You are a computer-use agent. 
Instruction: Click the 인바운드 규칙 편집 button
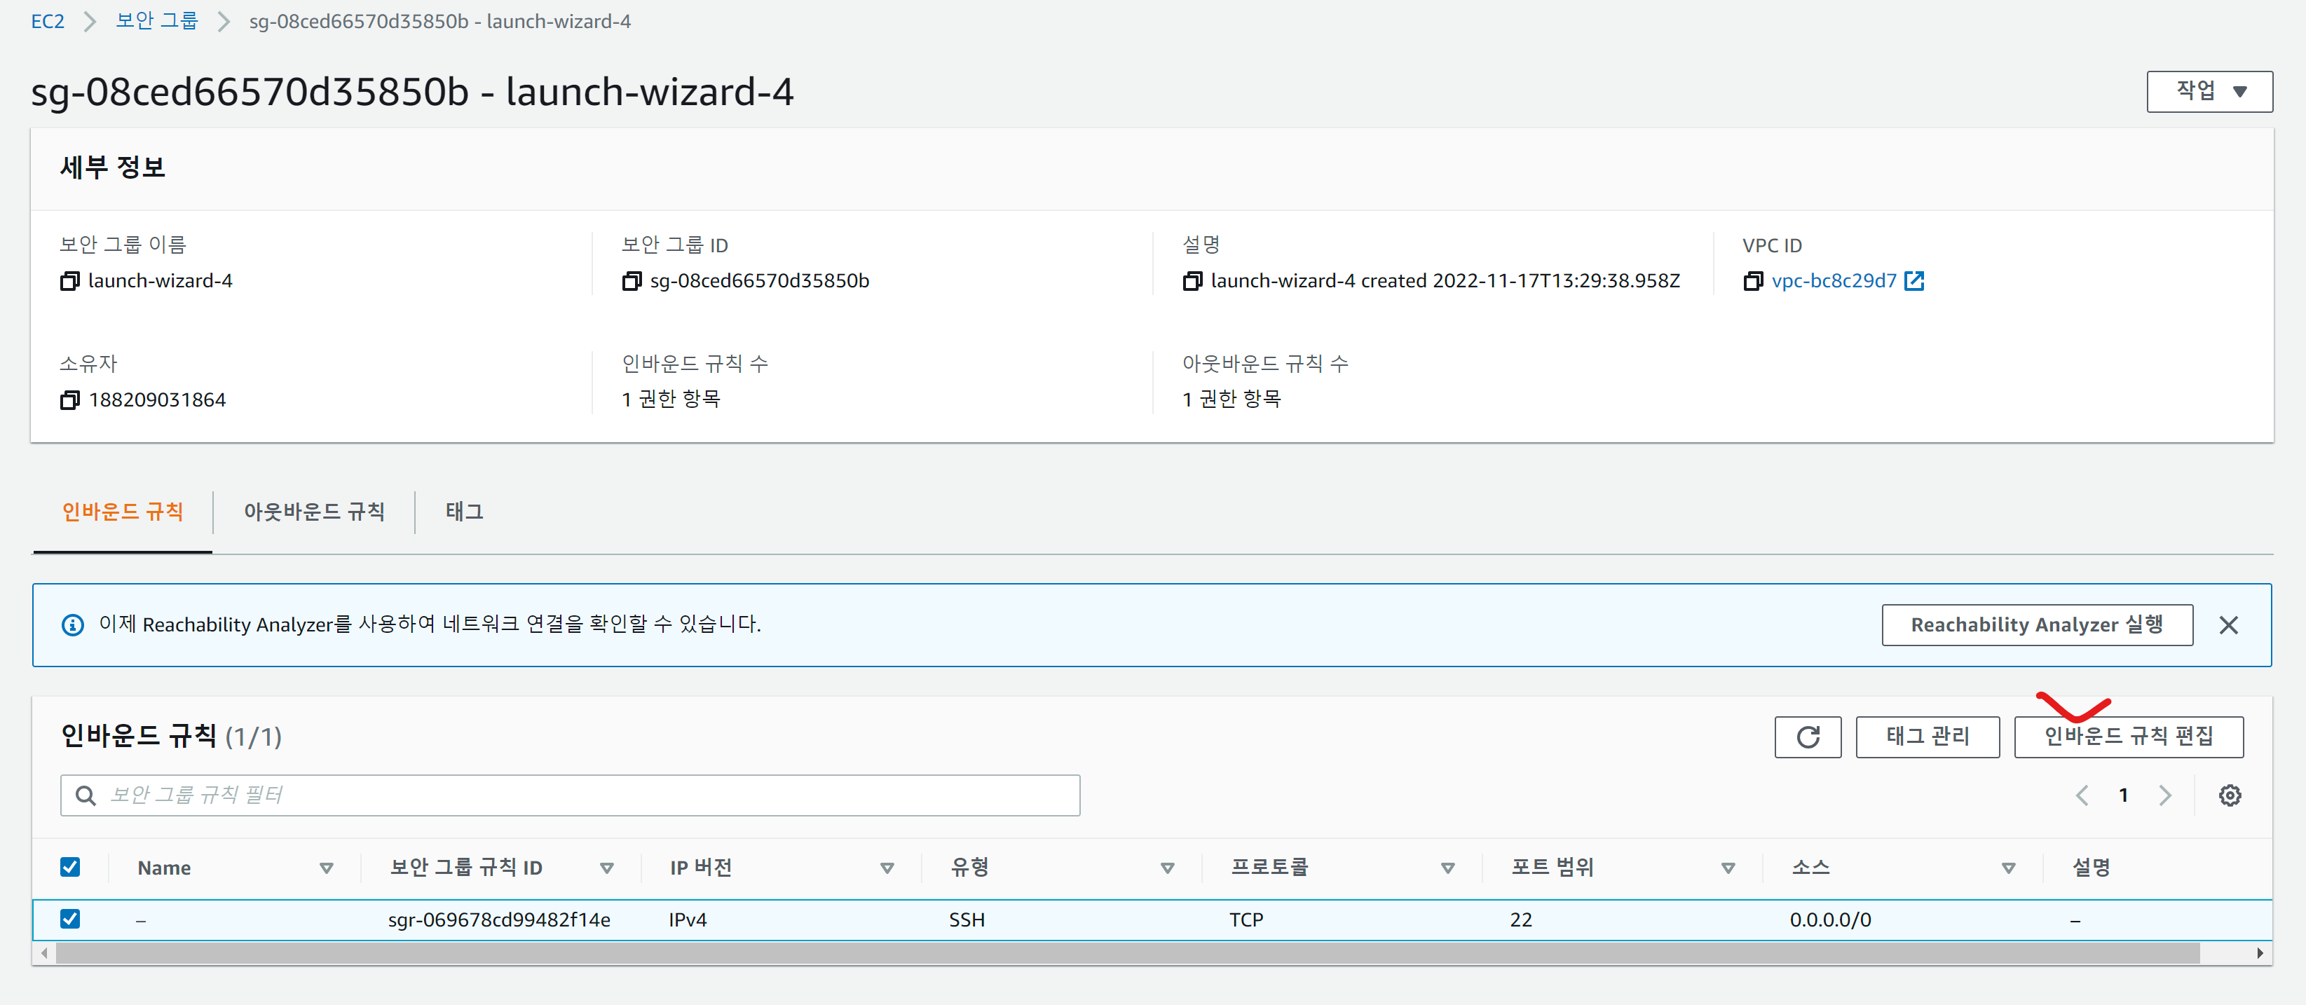click(x=2128, y=737)
